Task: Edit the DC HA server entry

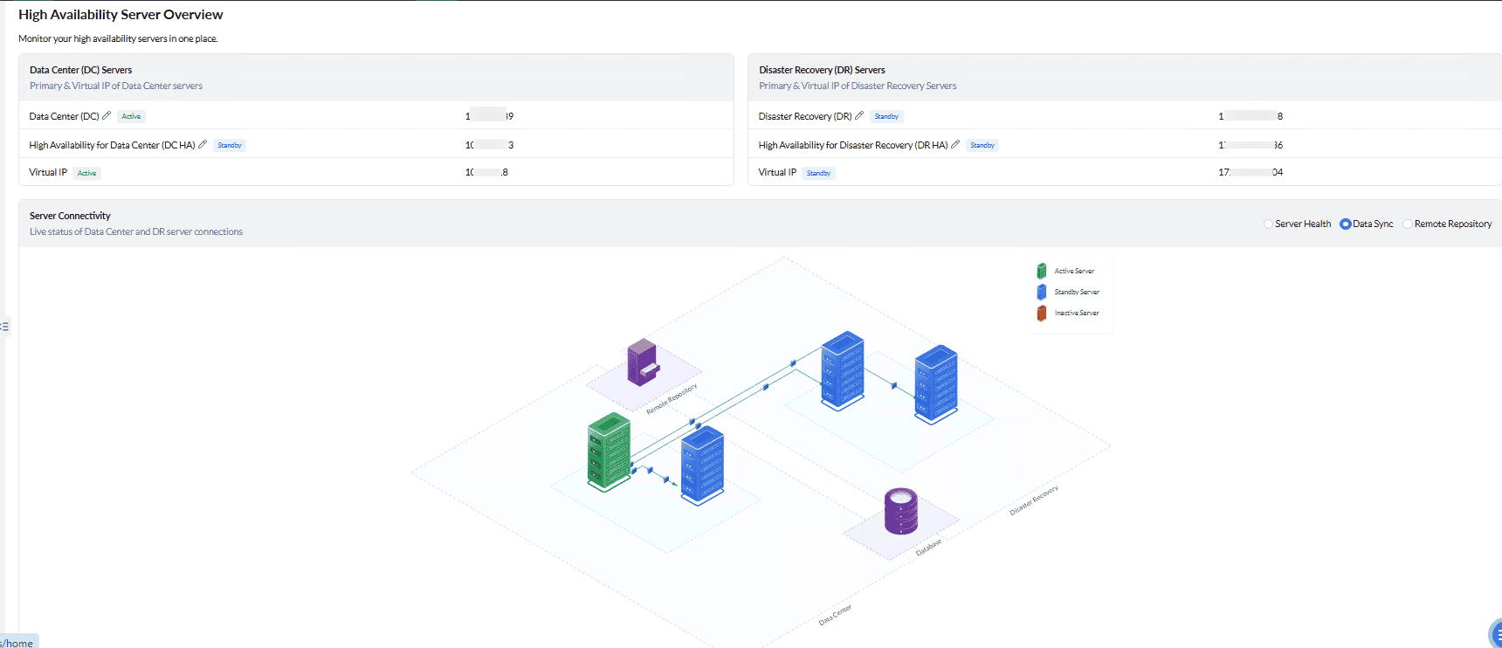Action: tap(203, 144)
